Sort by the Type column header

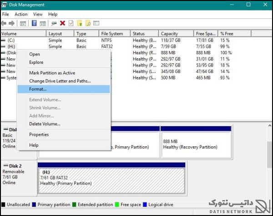coord(86,33)
